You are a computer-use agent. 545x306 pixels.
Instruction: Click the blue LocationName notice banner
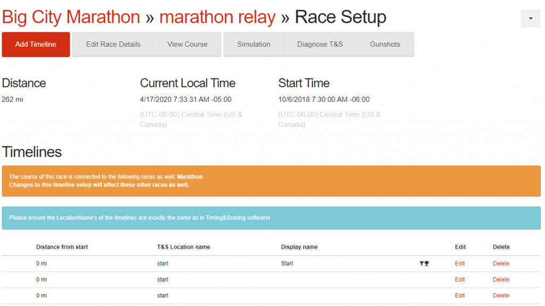pyautogui.click(x=271, y=218)
